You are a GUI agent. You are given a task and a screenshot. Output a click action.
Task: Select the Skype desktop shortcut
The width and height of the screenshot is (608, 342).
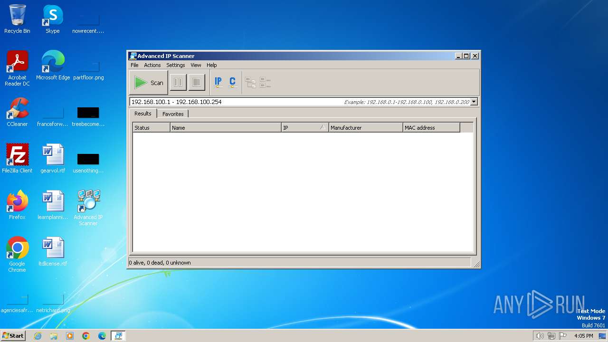pos(53,19)
